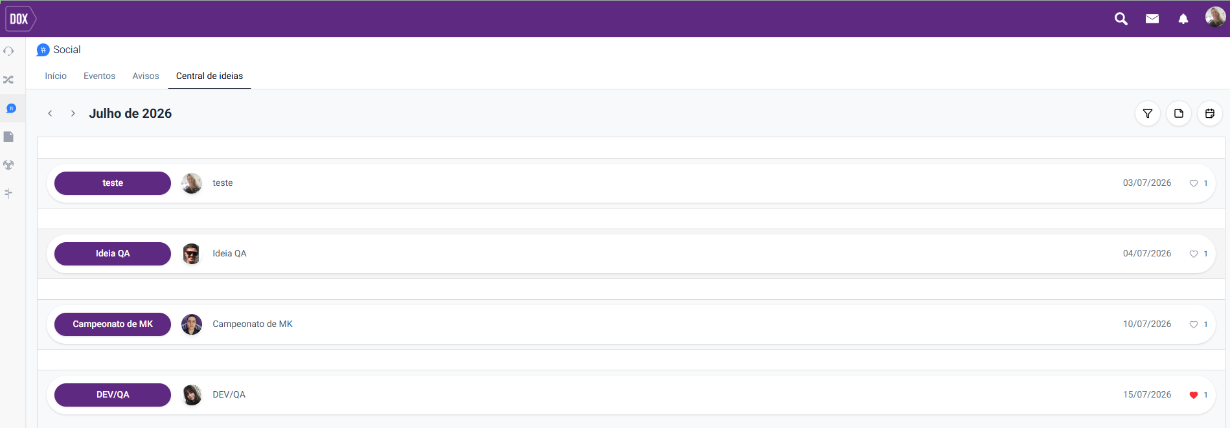Click the Campeonato de MK purple button
The height and width of the screenshot is (428, 1230).
pyautogui.click(x=113, y=324)
